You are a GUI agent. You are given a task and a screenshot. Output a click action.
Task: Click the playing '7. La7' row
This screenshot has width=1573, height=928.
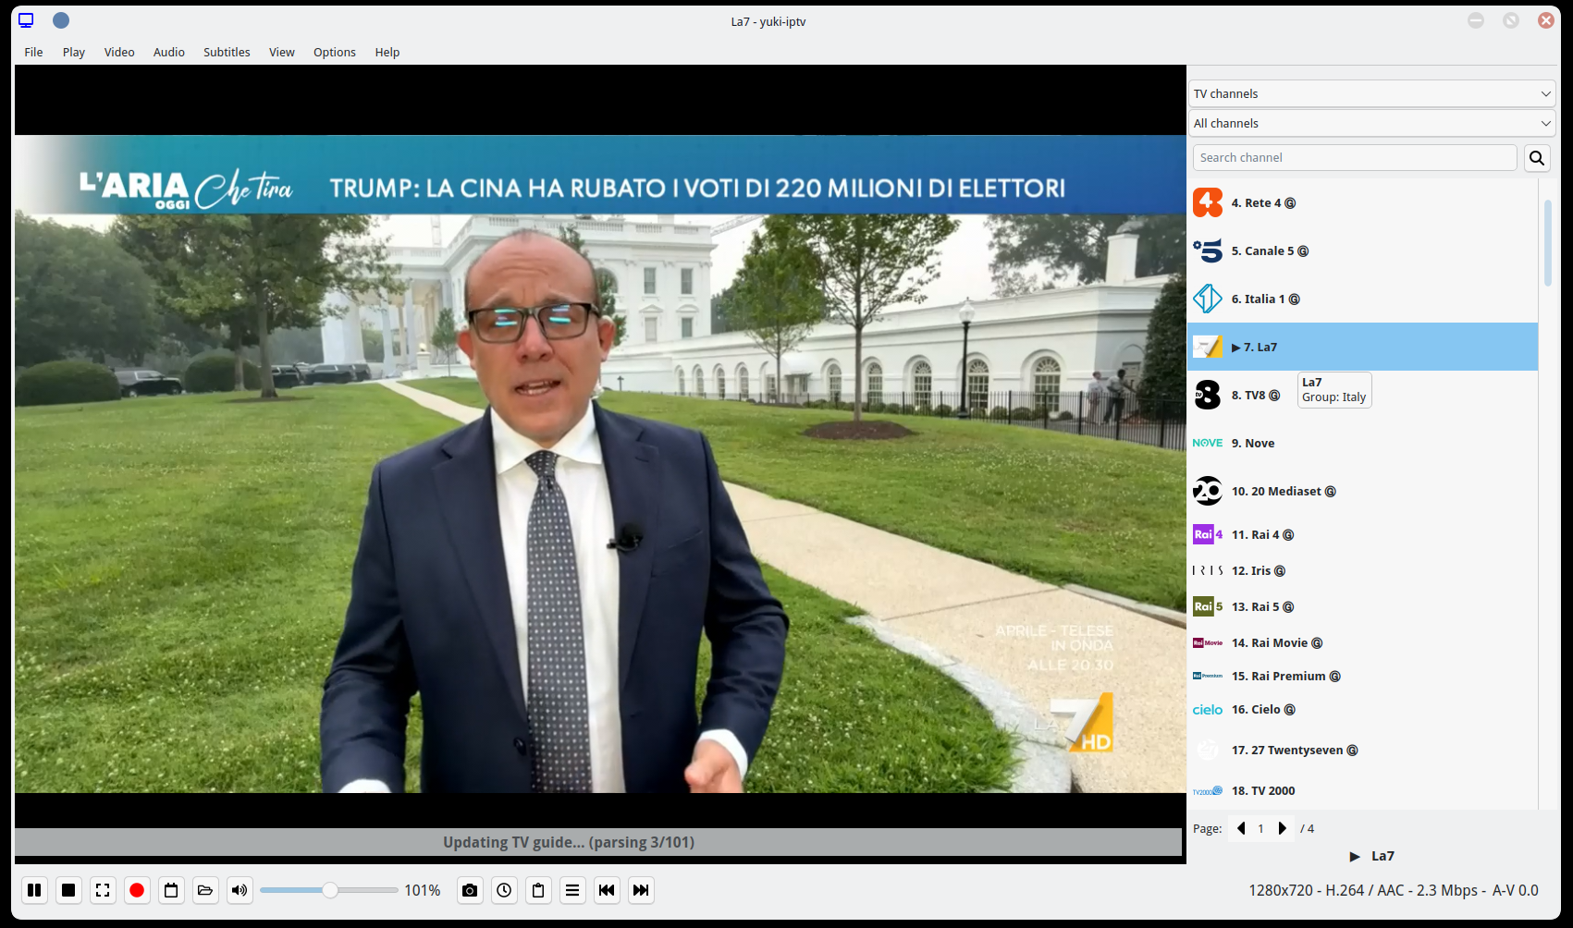tap(1362, 347)
